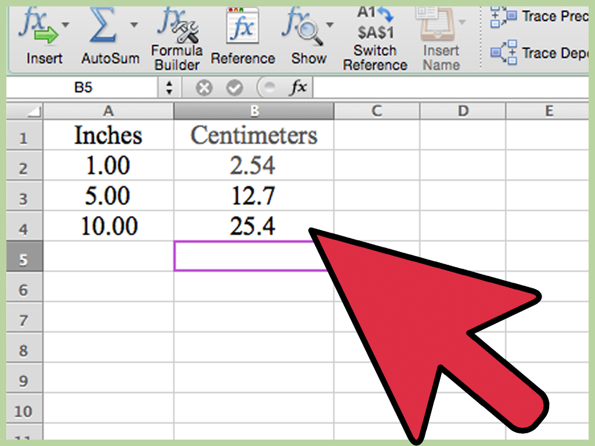Click the AutoSum sigma icon

(x=103, y=23)
